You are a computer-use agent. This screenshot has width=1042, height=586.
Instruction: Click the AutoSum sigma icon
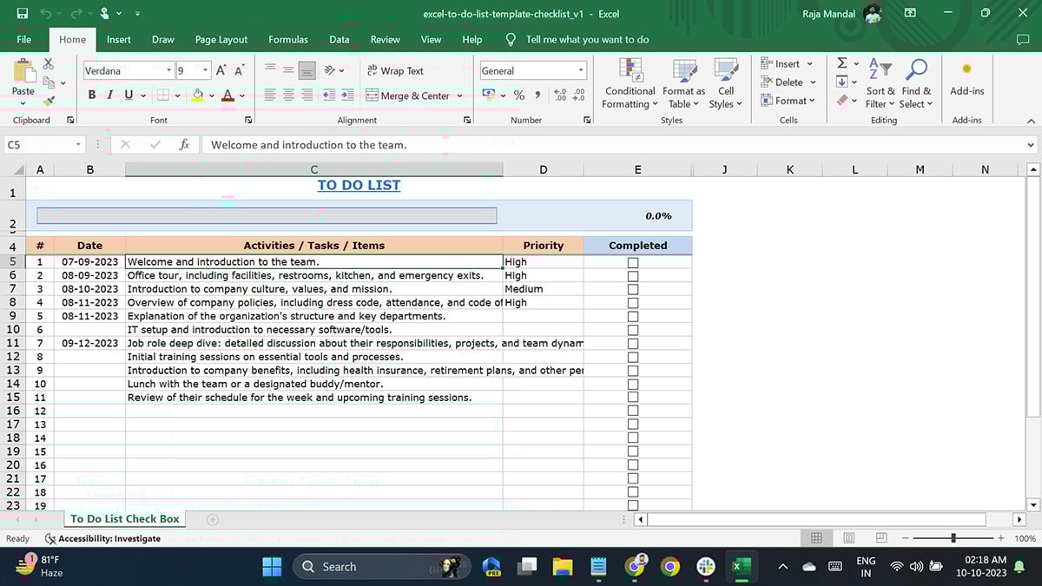pyautogui.click(x=841, y=63)
